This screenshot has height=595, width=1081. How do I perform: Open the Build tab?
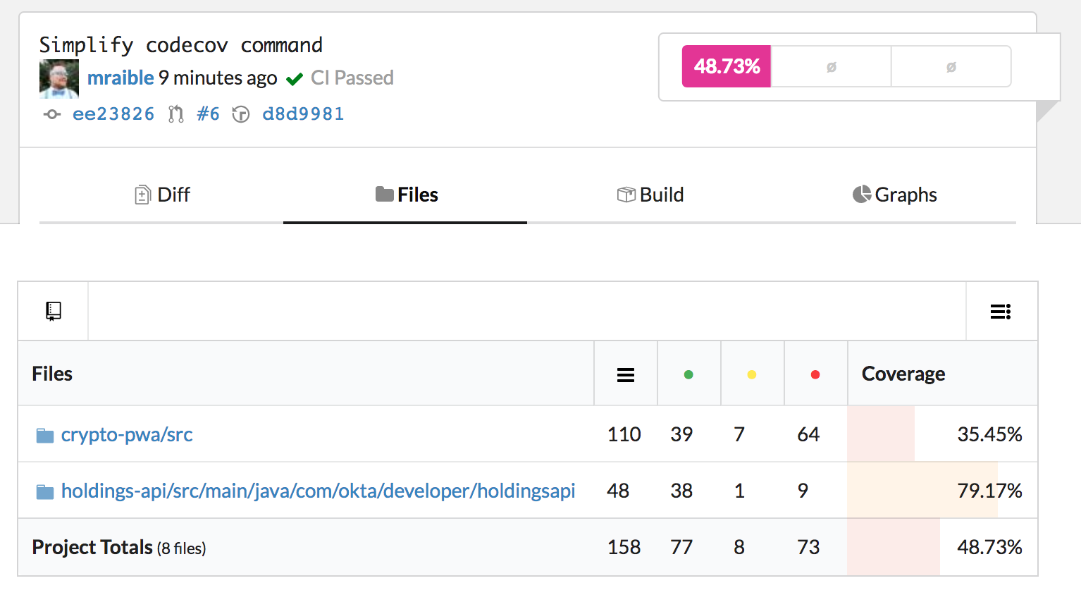650,195
